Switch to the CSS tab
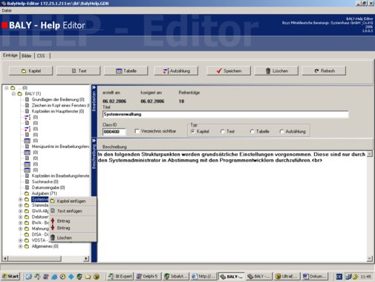The image size is (375, 282). click(41, 56)
